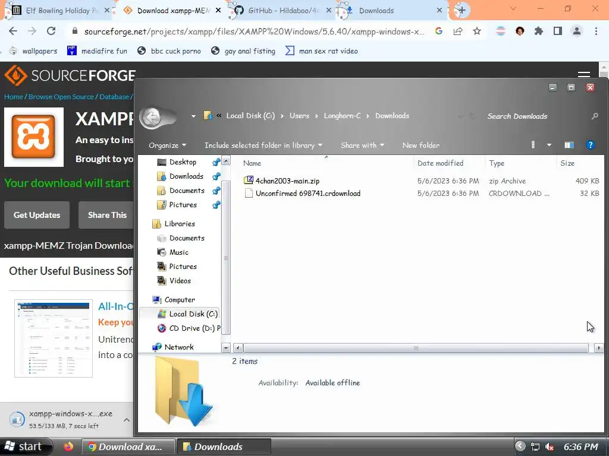
Task: Select Music library in navigation pane
Action: tap(178, 252)
